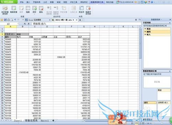Click the Hide Field List icon

pyautogui.click(x=88, y=8)
